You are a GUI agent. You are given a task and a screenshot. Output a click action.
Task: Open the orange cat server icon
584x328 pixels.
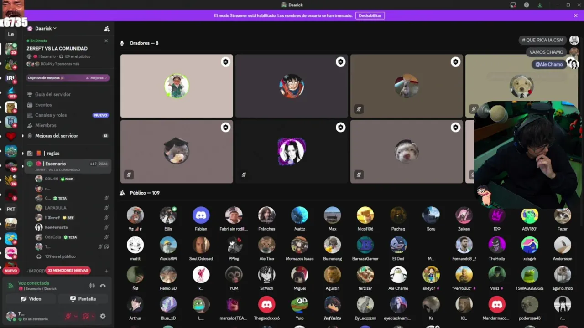(11, 108)
